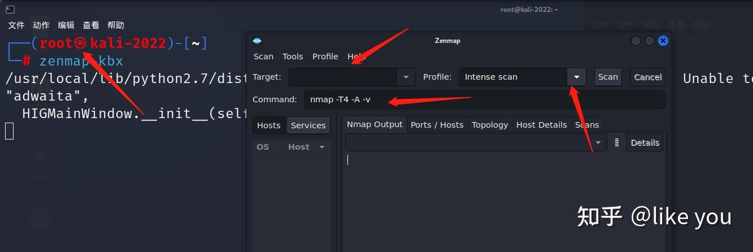Close the Zenmap window
The height and width of the screenshot is (252, 753).
663,41
